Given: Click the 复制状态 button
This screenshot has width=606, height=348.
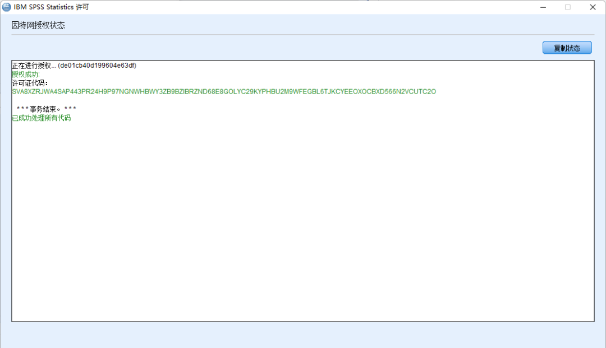Looking at the screenshot, I should (x=567, y=48).
